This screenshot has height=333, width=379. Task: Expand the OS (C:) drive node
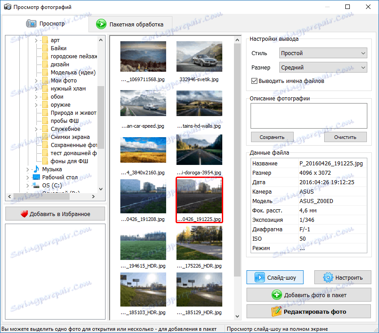[x=27, y=186]
